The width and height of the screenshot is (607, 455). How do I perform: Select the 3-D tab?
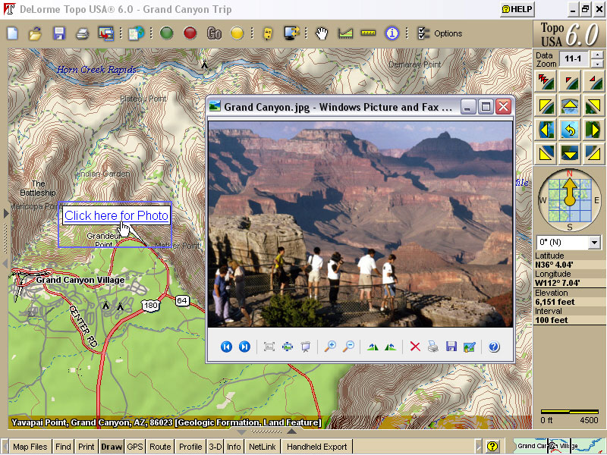point(215,447)
